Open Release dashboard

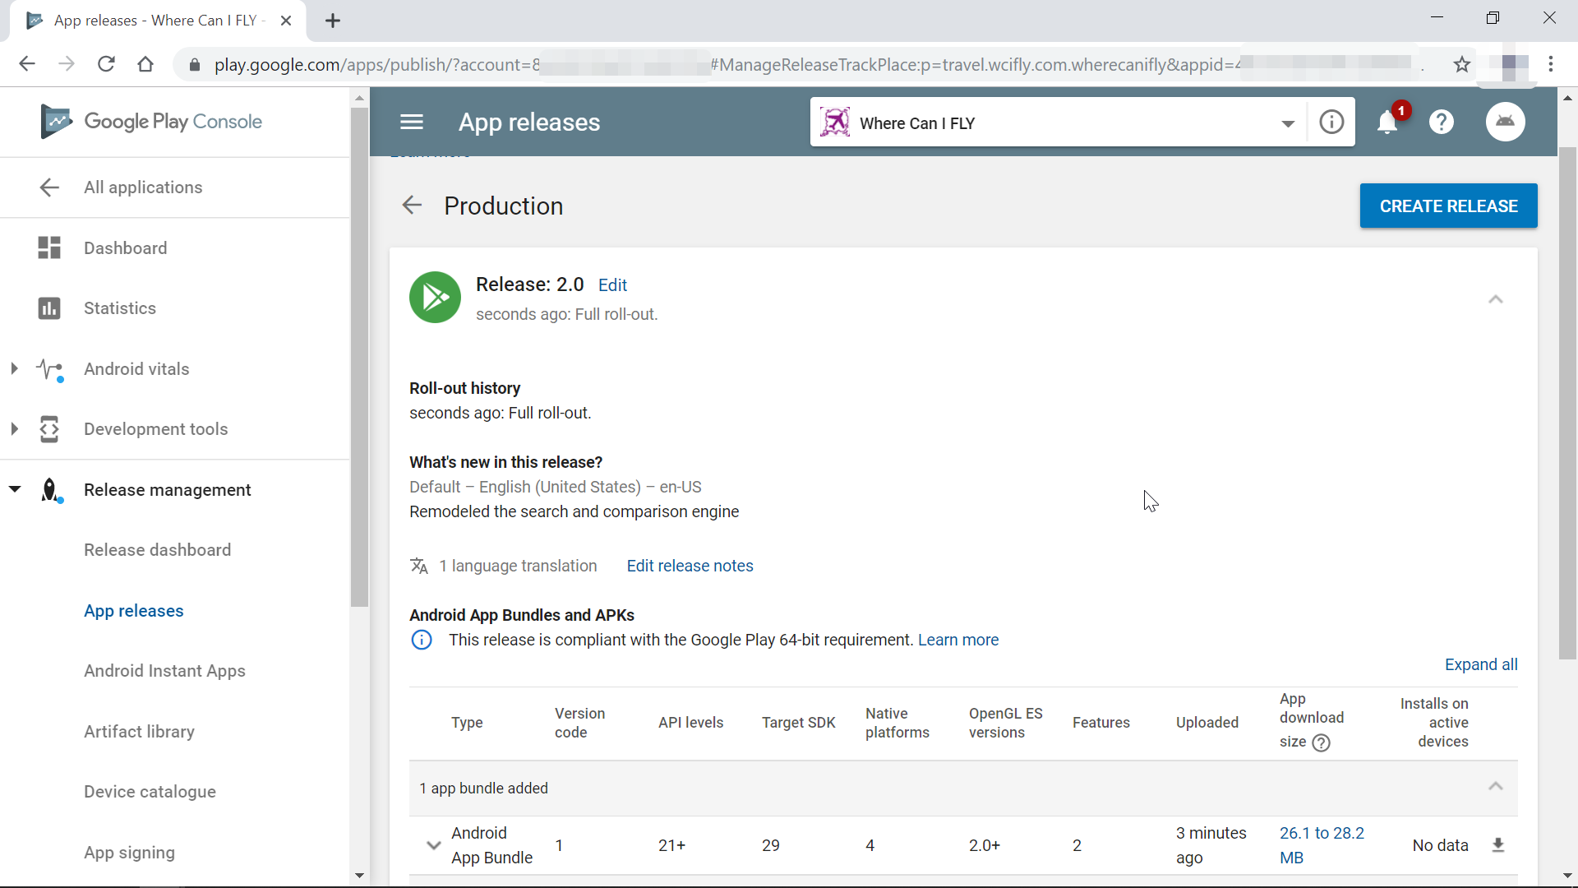coord(157,550)
